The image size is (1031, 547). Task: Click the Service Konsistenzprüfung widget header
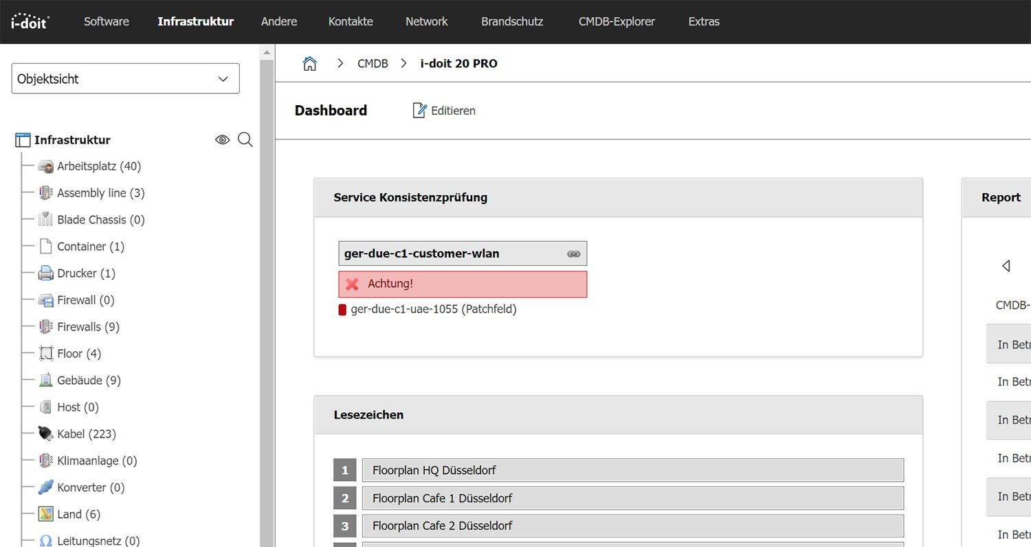[x=618, y=198]
